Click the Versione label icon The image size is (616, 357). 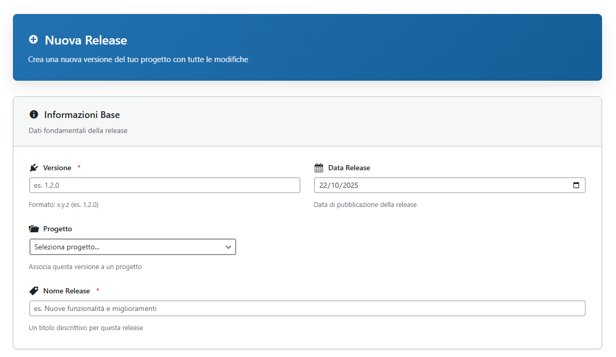point(34,168)
